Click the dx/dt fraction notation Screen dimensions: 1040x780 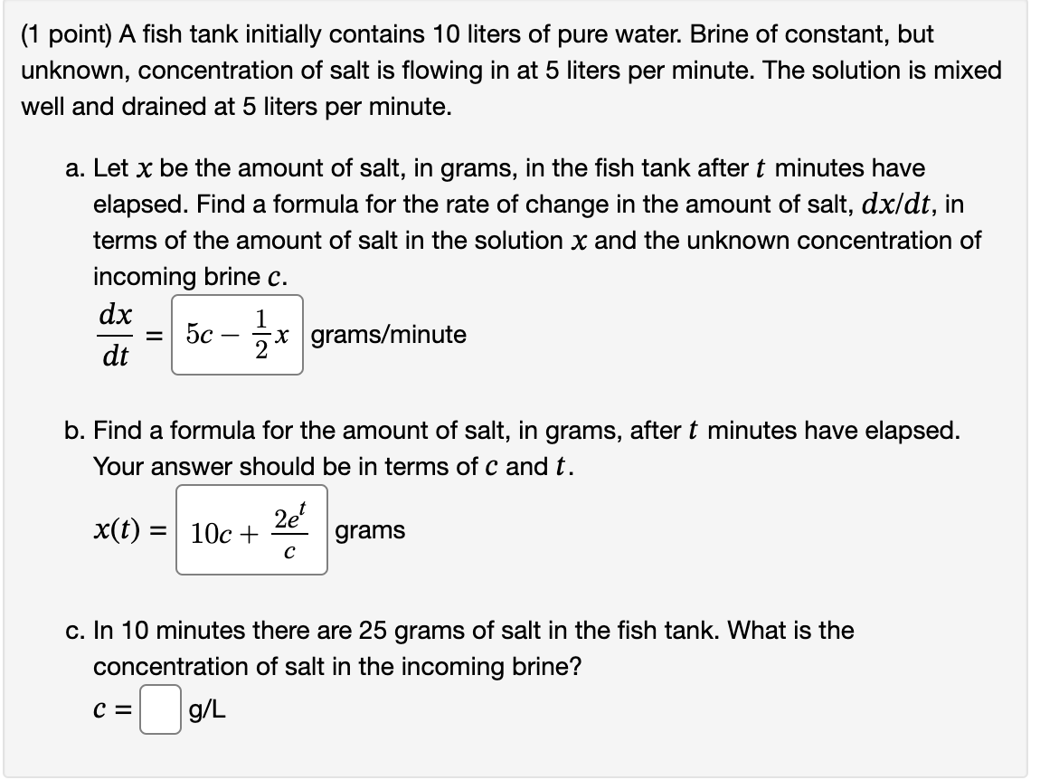[x=113, y=335]
